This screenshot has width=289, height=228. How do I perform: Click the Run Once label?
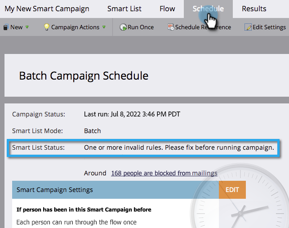(141, 27)
